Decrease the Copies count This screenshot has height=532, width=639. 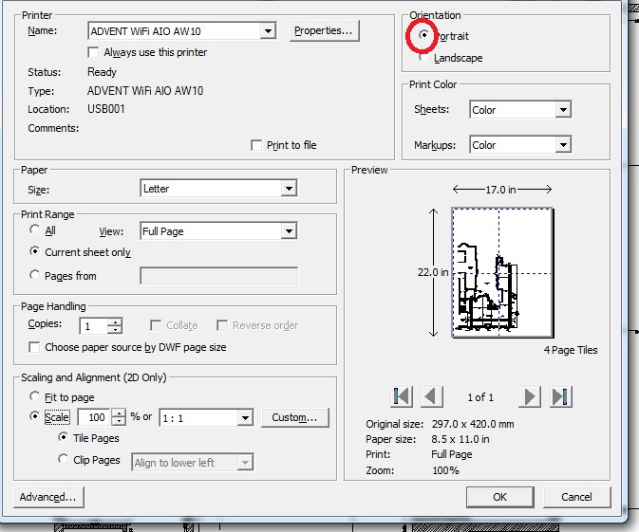[115, 329]
